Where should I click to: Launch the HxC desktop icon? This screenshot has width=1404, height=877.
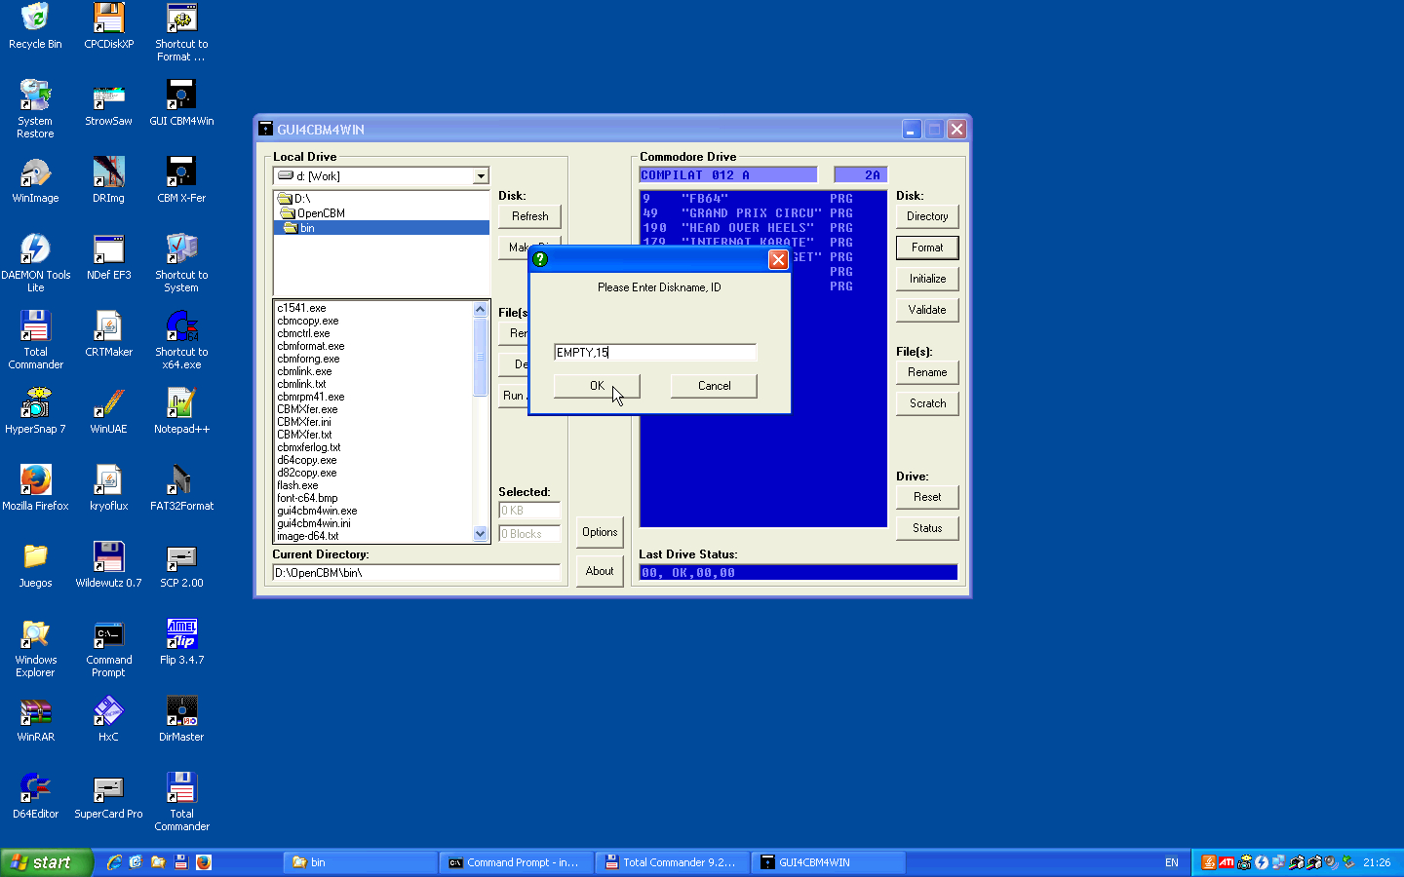click(108, 719)
